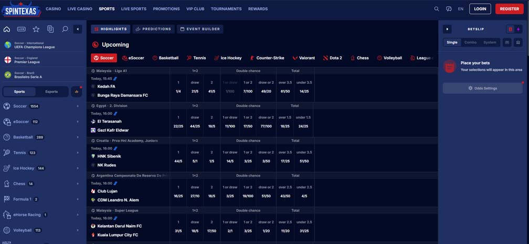Open the SpinTexas logo home link

coord(21,9)
